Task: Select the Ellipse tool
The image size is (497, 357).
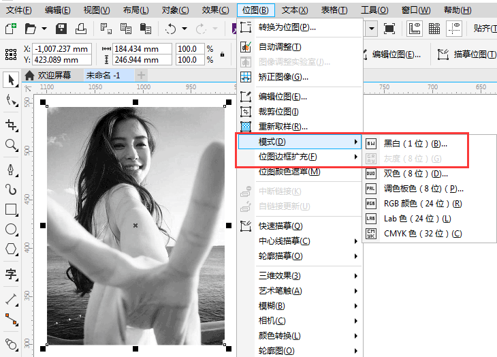Action: [12, 229]
